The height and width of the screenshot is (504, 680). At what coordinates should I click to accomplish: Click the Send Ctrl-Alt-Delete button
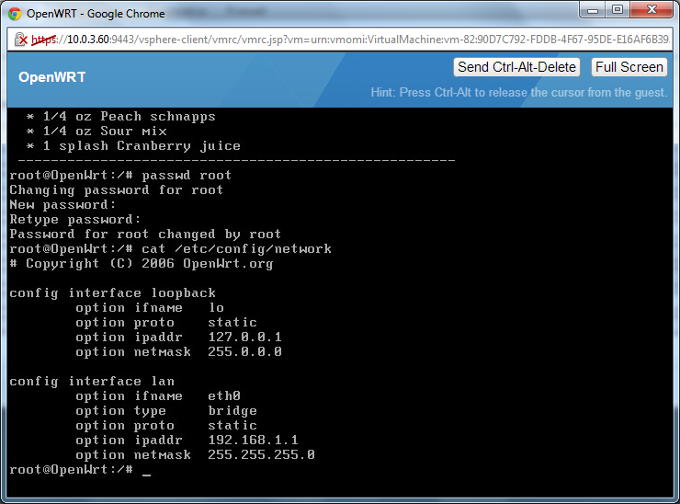coord(516,67)
